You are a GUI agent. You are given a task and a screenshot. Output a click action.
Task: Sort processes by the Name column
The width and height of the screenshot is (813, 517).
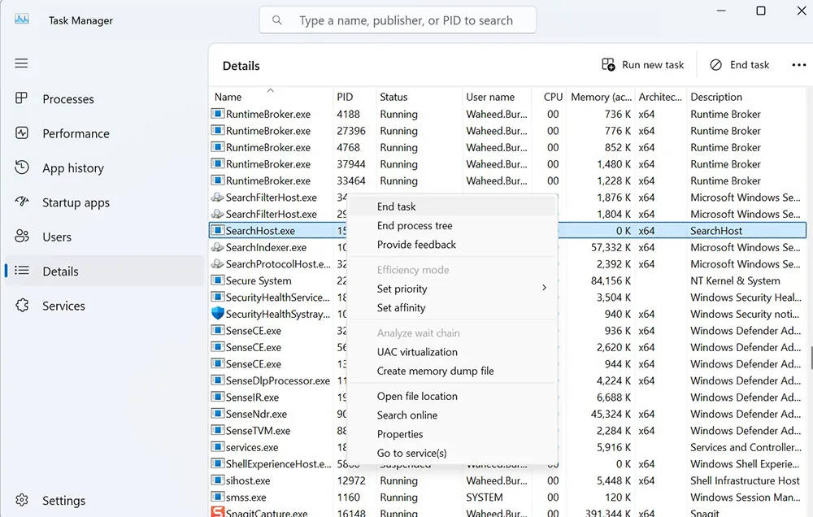coord(228,97)
